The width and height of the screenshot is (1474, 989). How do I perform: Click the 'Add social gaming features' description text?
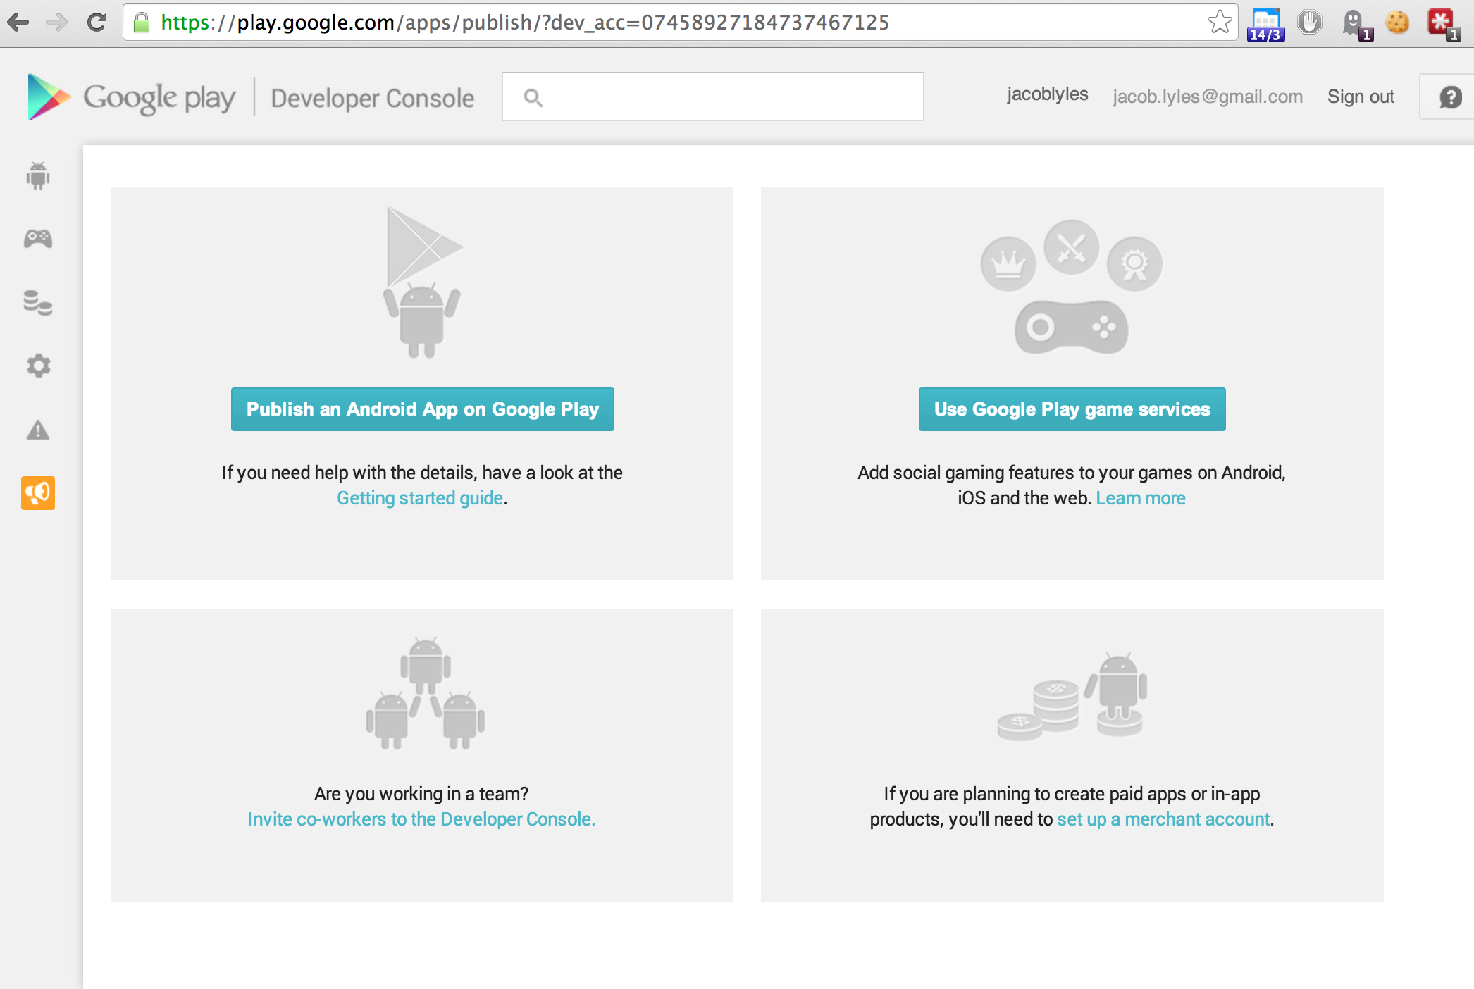1072,485
